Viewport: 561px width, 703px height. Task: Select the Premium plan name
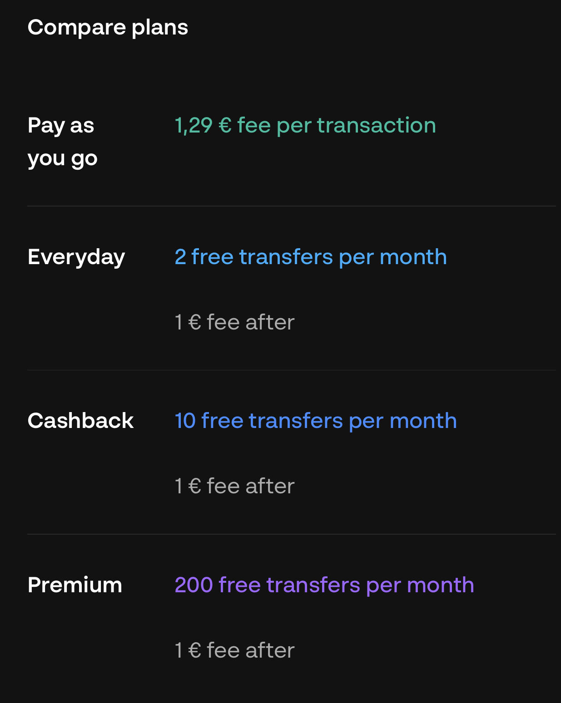pyautogui.click(x=75, y=585)
